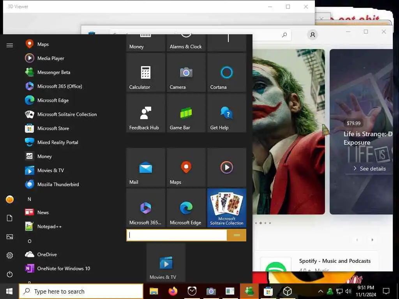Screen dimensions: 399x299
Task: Open the volume control in the tray
Action: coord(348,291)
